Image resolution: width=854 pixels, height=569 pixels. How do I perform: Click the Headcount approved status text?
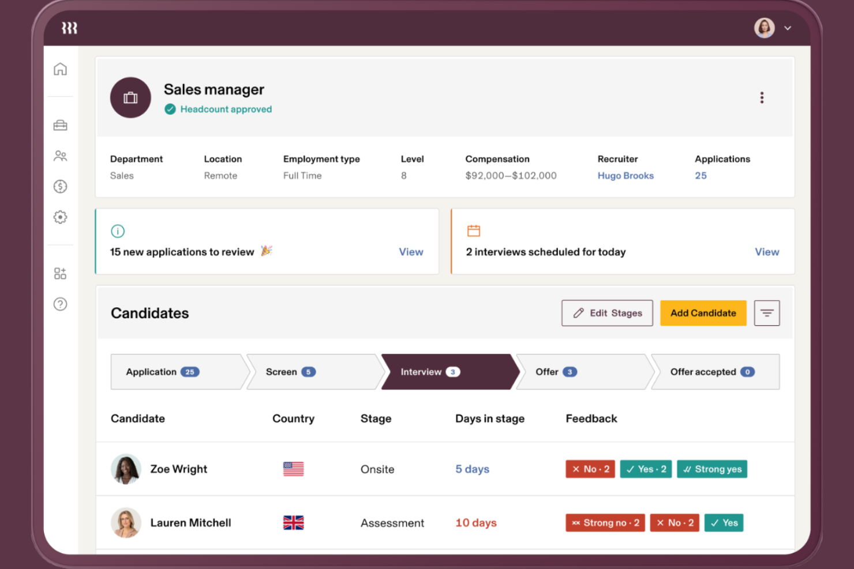pyautogui.click(x=226, y=109)
